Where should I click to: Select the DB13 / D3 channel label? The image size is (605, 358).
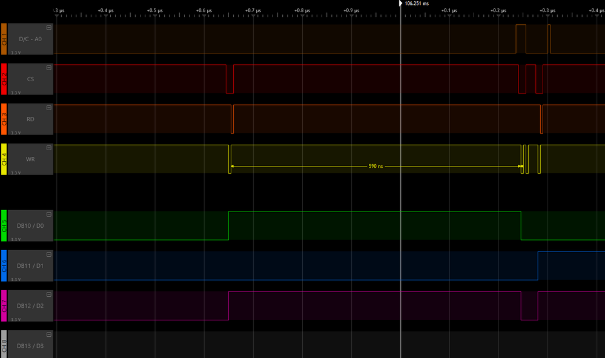tap(30, 346)
